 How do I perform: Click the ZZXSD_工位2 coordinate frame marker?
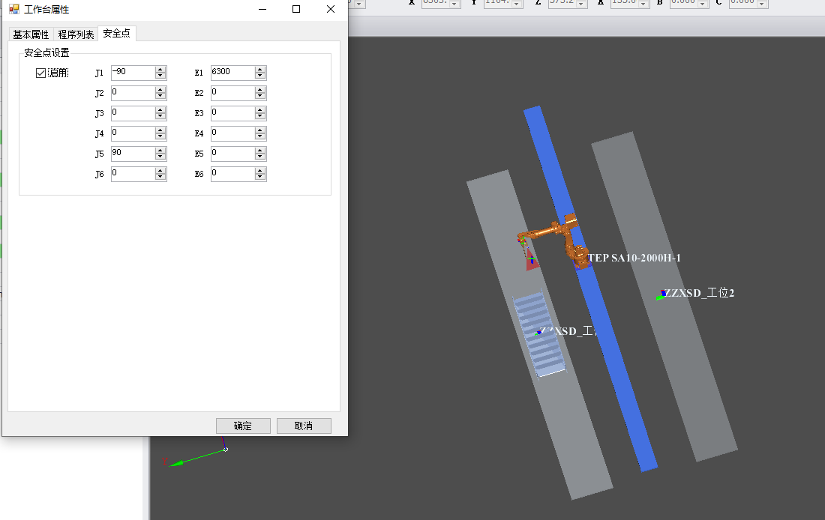pyautogui.click(x=662, y=294)
